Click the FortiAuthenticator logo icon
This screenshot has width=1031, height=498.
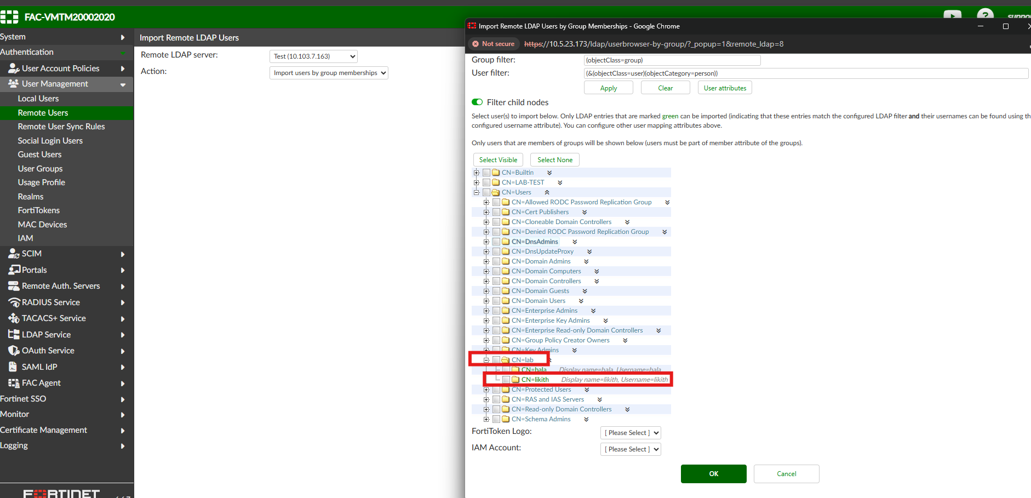click(9, 17)
